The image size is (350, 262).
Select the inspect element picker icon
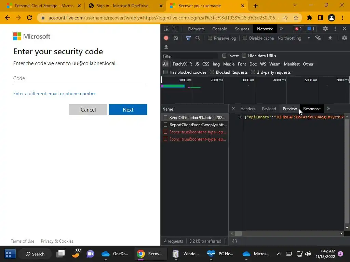pos(166,29)
